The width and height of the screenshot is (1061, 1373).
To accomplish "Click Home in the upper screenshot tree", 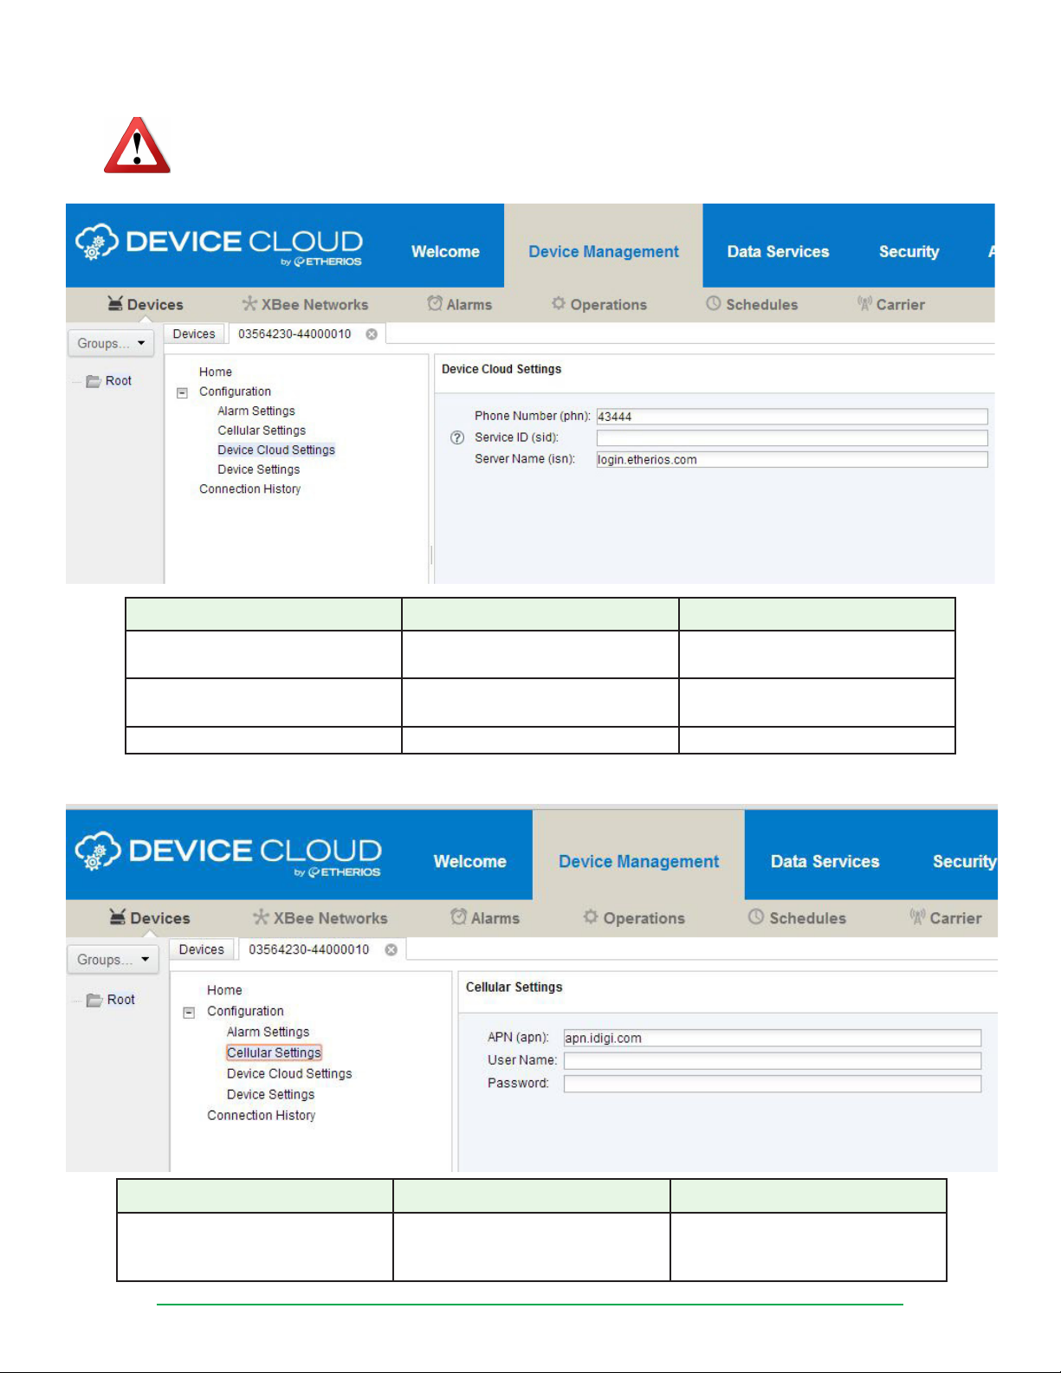I will click(216, 372).
